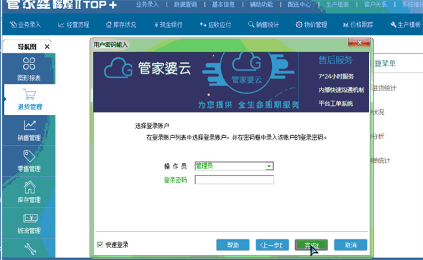Click the 售后服务 banner heading
This screenshot has height=260, width=423.
coord(335,60)
